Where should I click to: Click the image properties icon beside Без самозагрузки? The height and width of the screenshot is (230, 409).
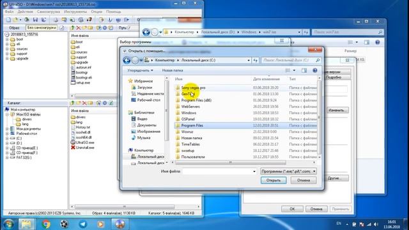(x=62, y=27)
